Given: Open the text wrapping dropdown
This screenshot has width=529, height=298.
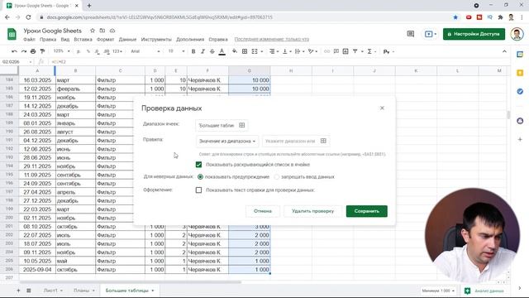Looking at the screenshot, I should 299,51.
